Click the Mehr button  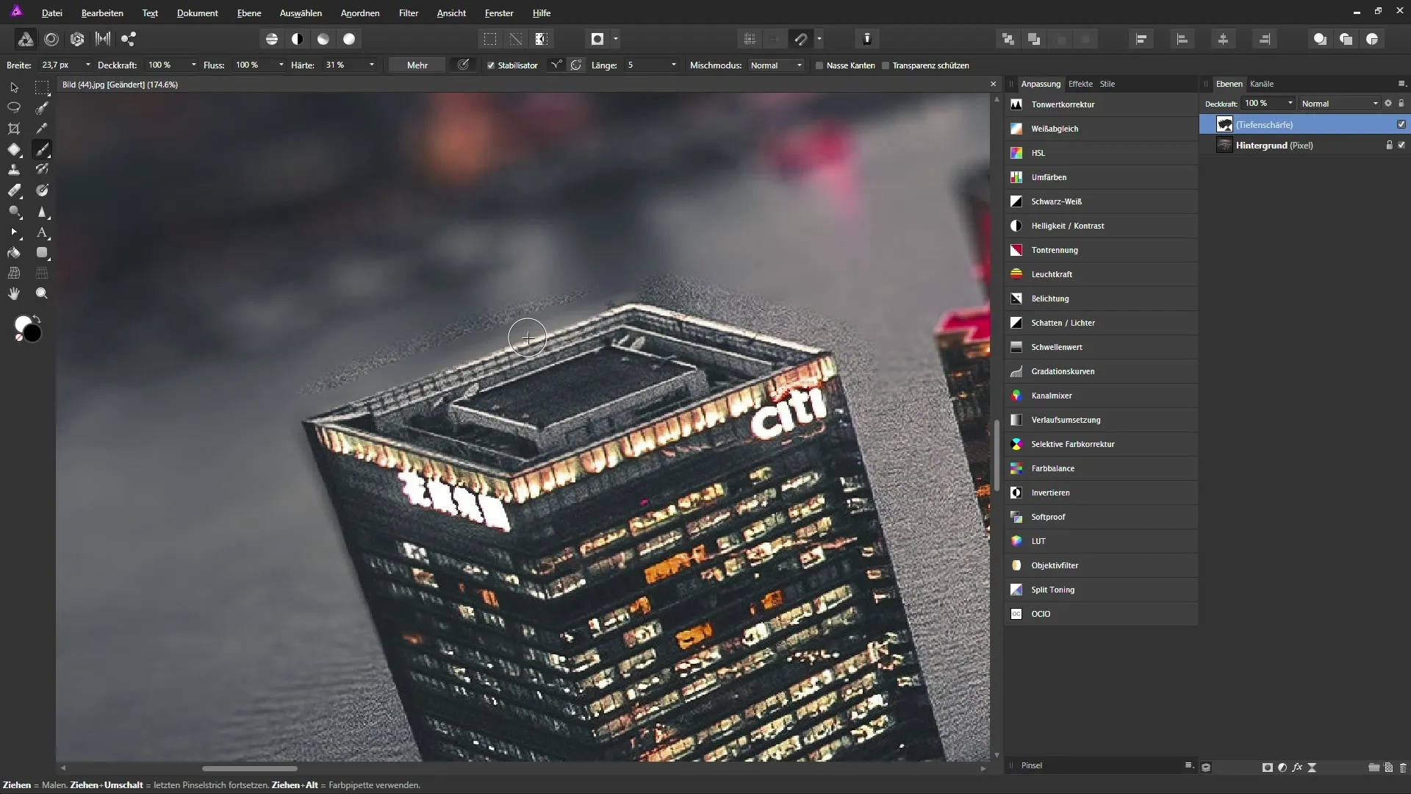point(417,65)
